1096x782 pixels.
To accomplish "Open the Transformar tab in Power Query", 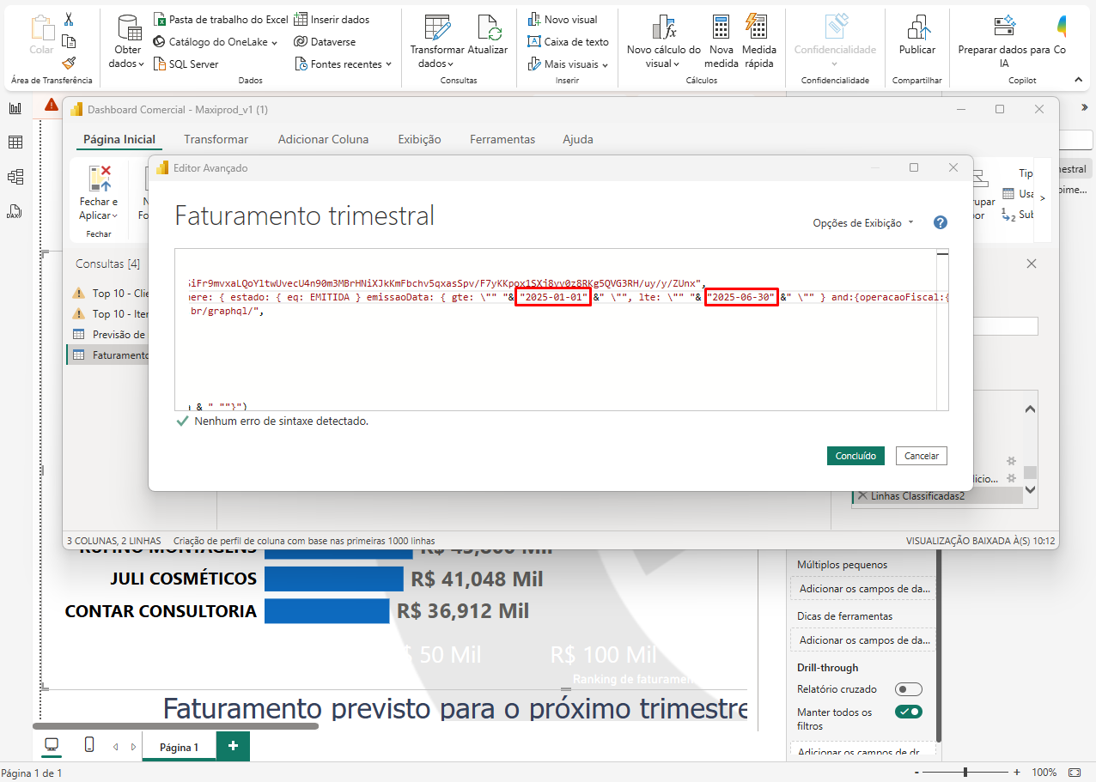I will (x=216, y=139).
